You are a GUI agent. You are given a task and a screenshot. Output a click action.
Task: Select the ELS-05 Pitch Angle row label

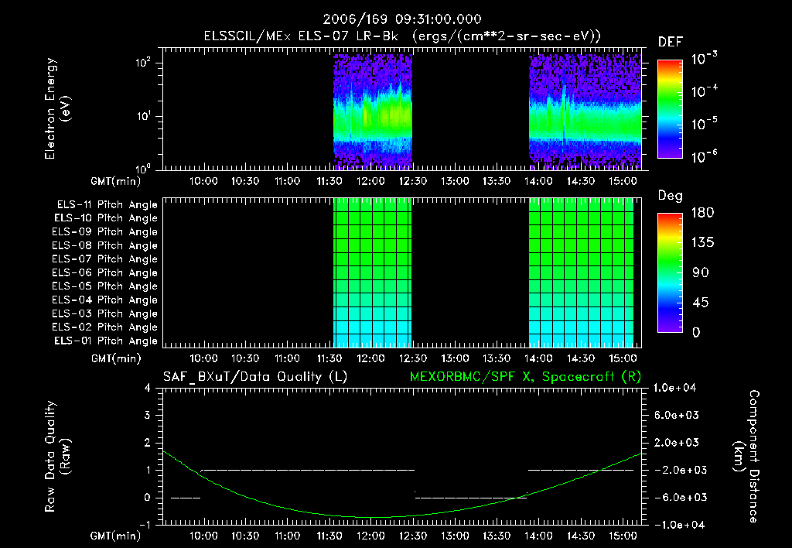[x=104, y=286]
